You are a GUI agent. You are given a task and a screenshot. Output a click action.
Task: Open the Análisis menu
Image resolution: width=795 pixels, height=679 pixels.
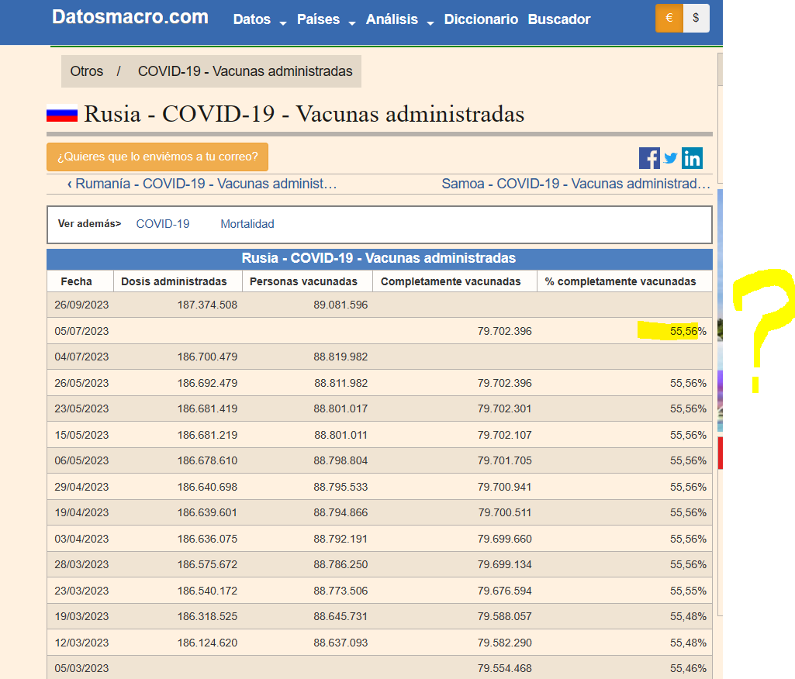point(392,19)
